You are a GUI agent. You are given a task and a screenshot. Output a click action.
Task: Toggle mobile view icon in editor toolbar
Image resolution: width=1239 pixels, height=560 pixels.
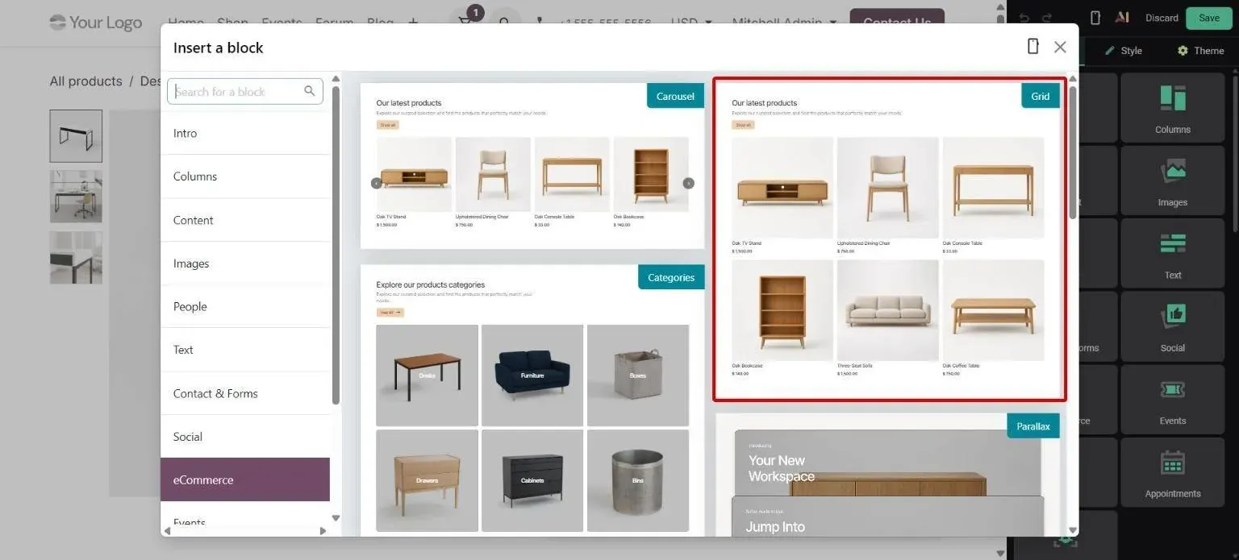[1095, 18]
